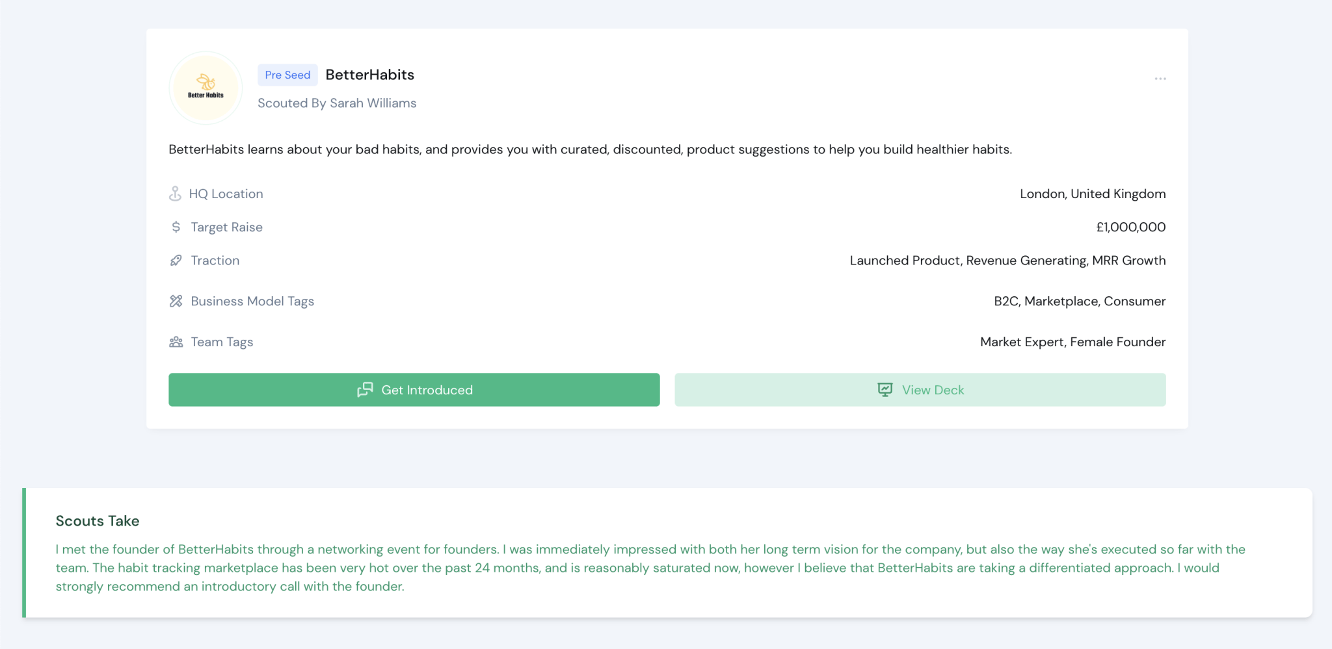This screenshot has width=1332, height=649.
Task: Click Scouted By Sarah Williams text
Action: 337,103
